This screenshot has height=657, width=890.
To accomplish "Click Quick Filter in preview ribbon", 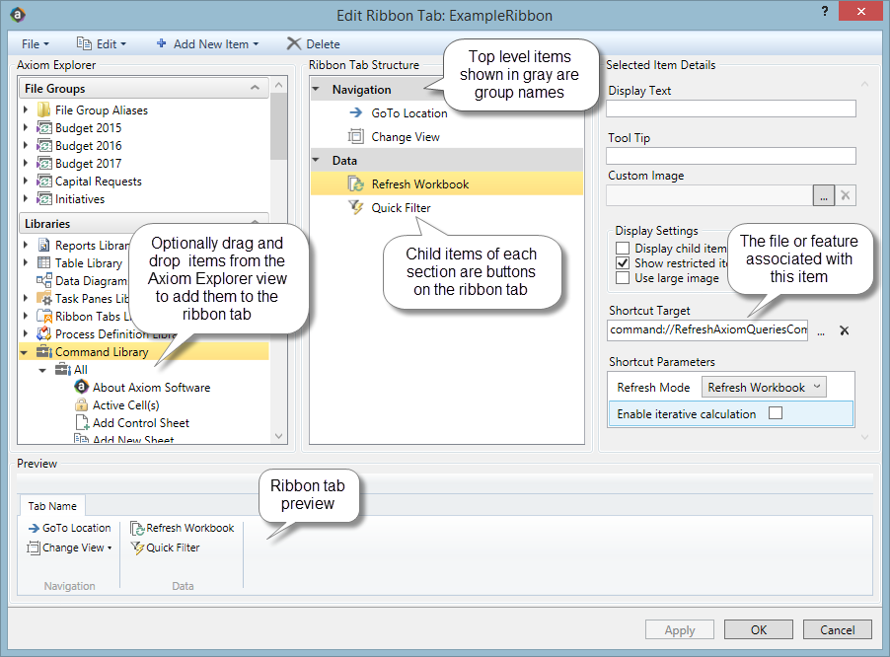I will point(165,547).
